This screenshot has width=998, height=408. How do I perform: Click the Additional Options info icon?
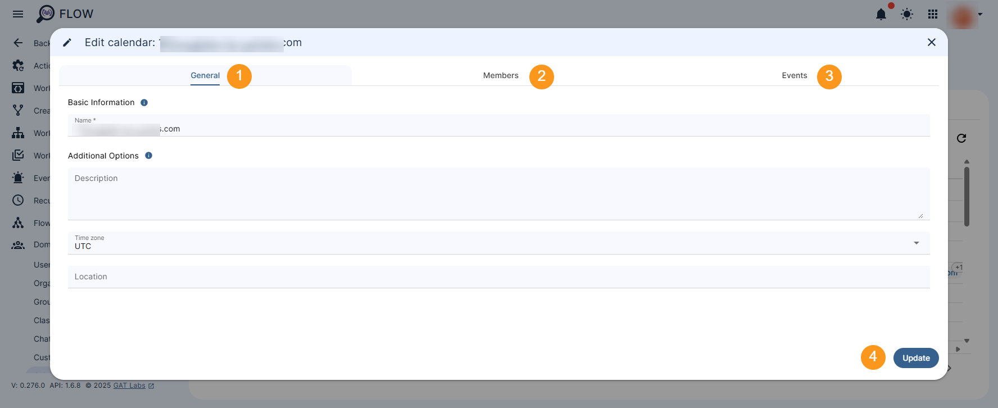(x=148, y=156)
